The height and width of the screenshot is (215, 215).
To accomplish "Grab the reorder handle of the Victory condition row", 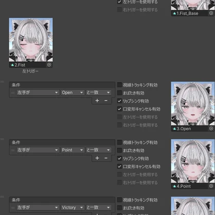I will click(13, 208).
